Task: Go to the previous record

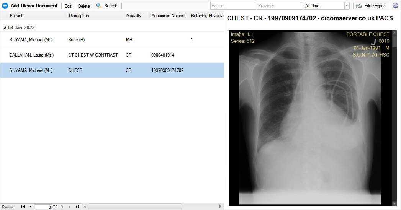Action: coord(31,207)
